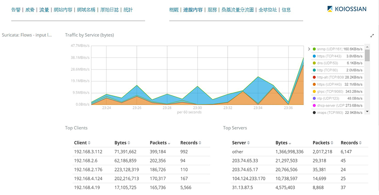Expand the chart to fullscreen
Viewport: 379px width, 195px height.
[372, 36]
